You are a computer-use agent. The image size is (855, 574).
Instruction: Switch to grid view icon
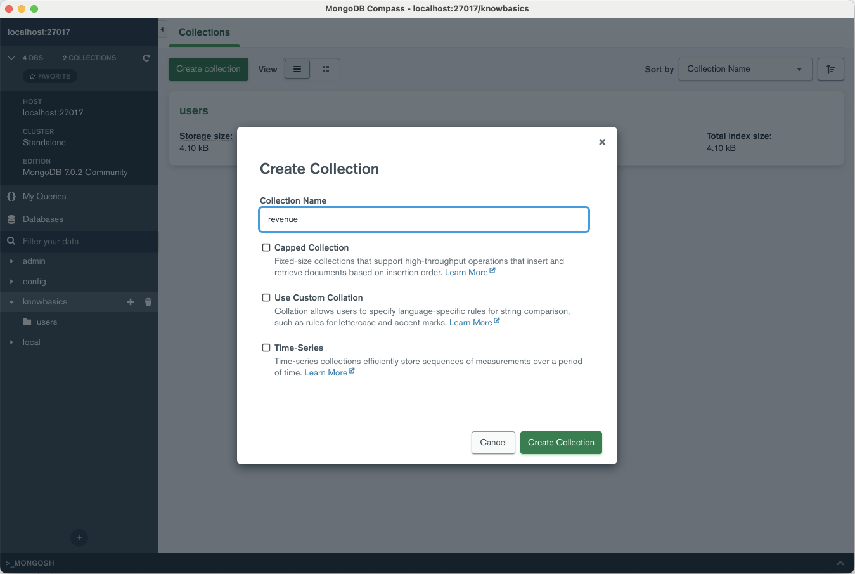coord(326,69)
